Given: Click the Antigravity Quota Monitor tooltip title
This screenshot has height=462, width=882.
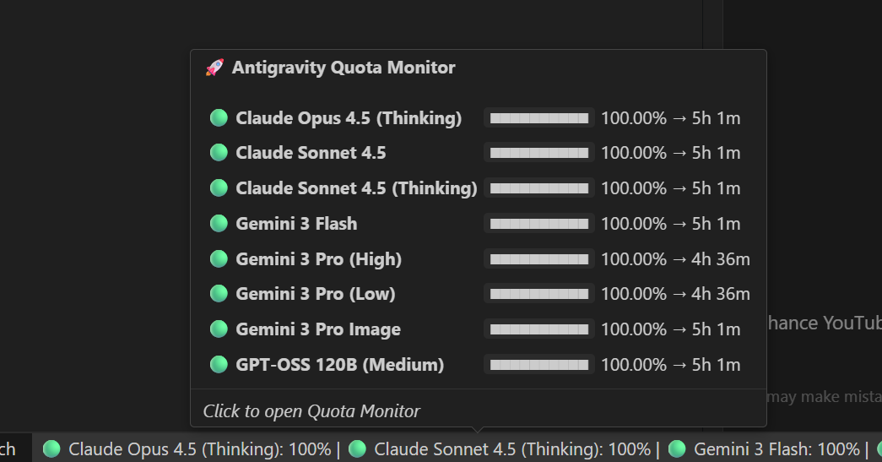Looking at the screenshot, I should tap(344, 68).
